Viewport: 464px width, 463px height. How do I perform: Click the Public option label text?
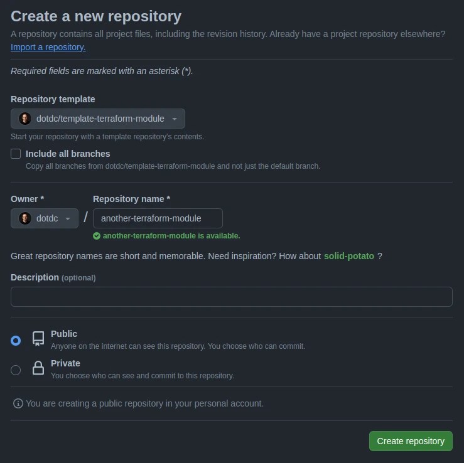[x=64, y=334]
